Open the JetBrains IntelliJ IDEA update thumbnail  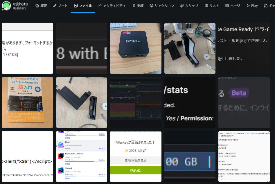coord(82,156)
